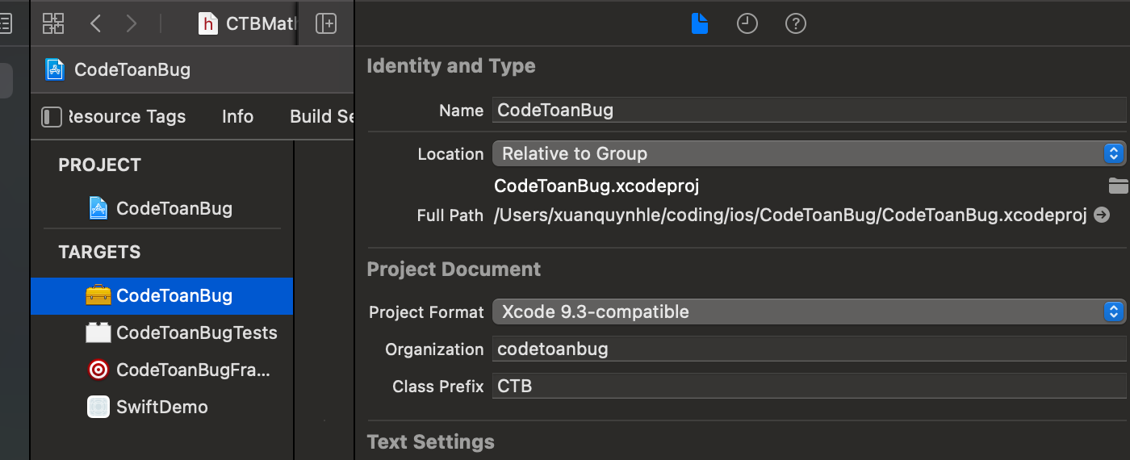The image size is (1130, 460).
Task: Show the Quick Help inspector
Action: 796,23
